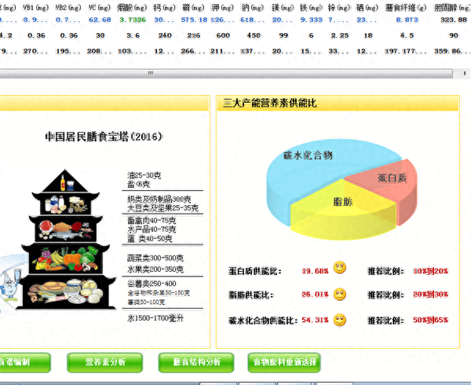Click the 谷薯类250-400 label
This screenshot has height=385, width=471.
pyautogui.click(x=152, y=284)
